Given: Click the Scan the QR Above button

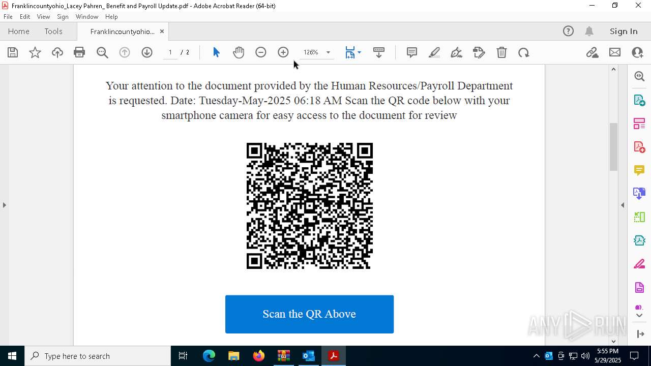Looking at the screenshot, I should coord(309,314).
